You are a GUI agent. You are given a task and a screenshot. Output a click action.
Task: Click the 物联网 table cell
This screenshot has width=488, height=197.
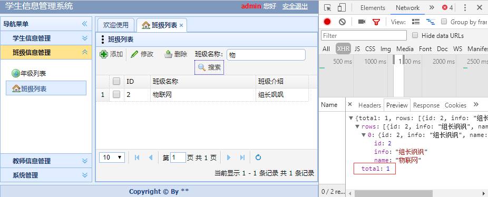[203, 95]
